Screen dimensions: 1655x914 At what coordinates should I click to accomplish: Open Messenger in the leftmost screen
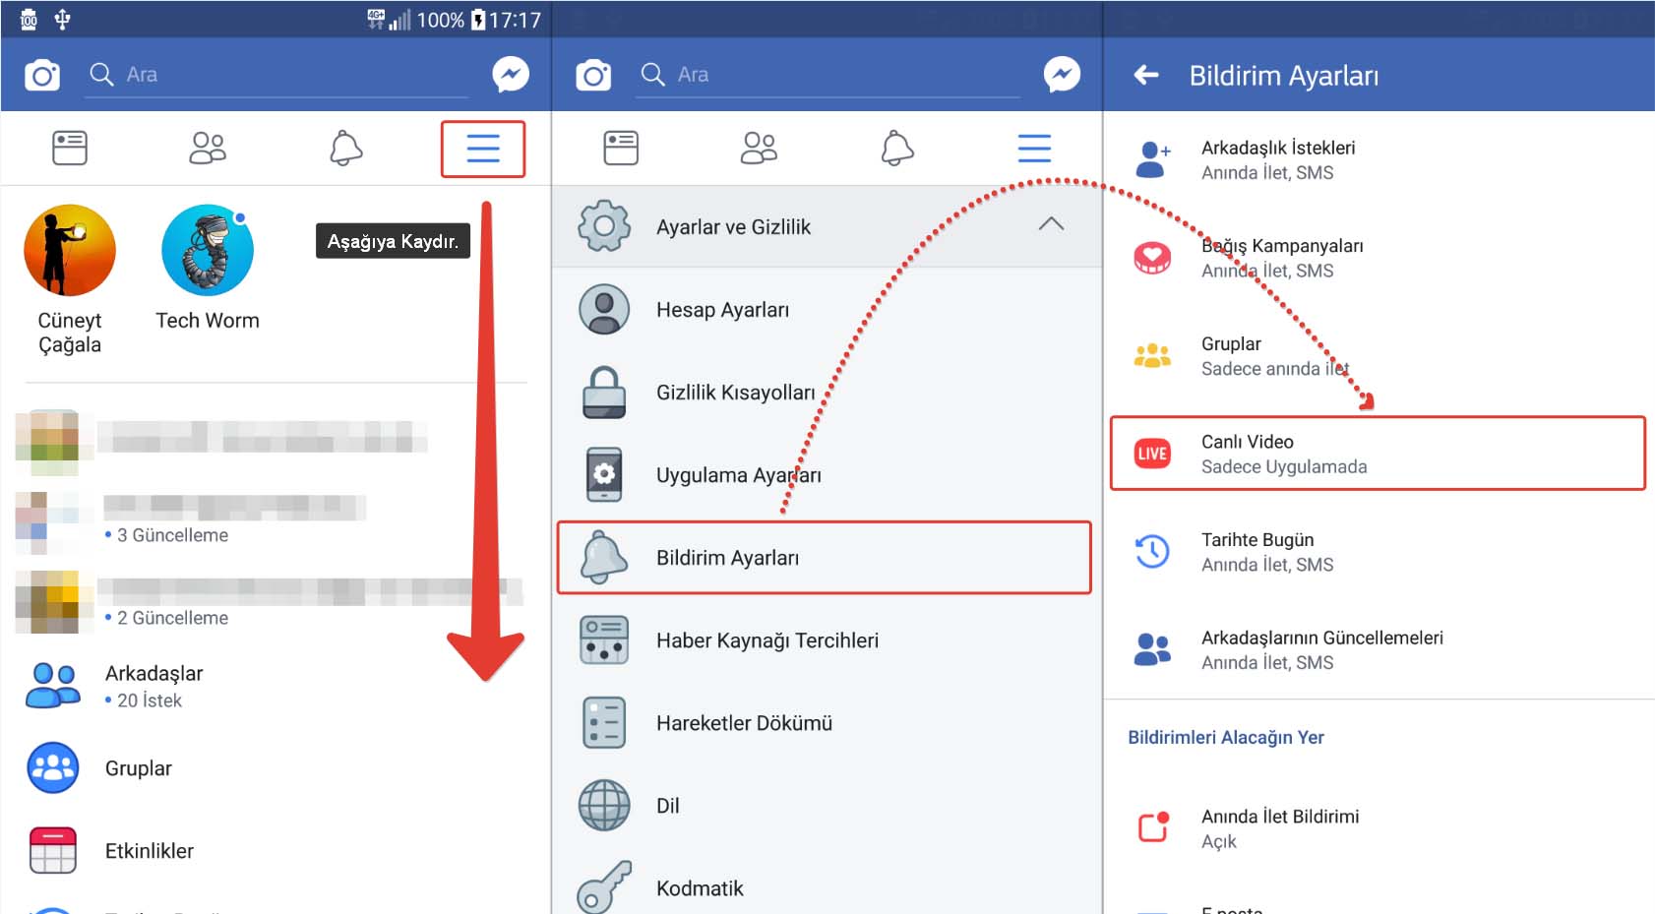pos(511,75)
